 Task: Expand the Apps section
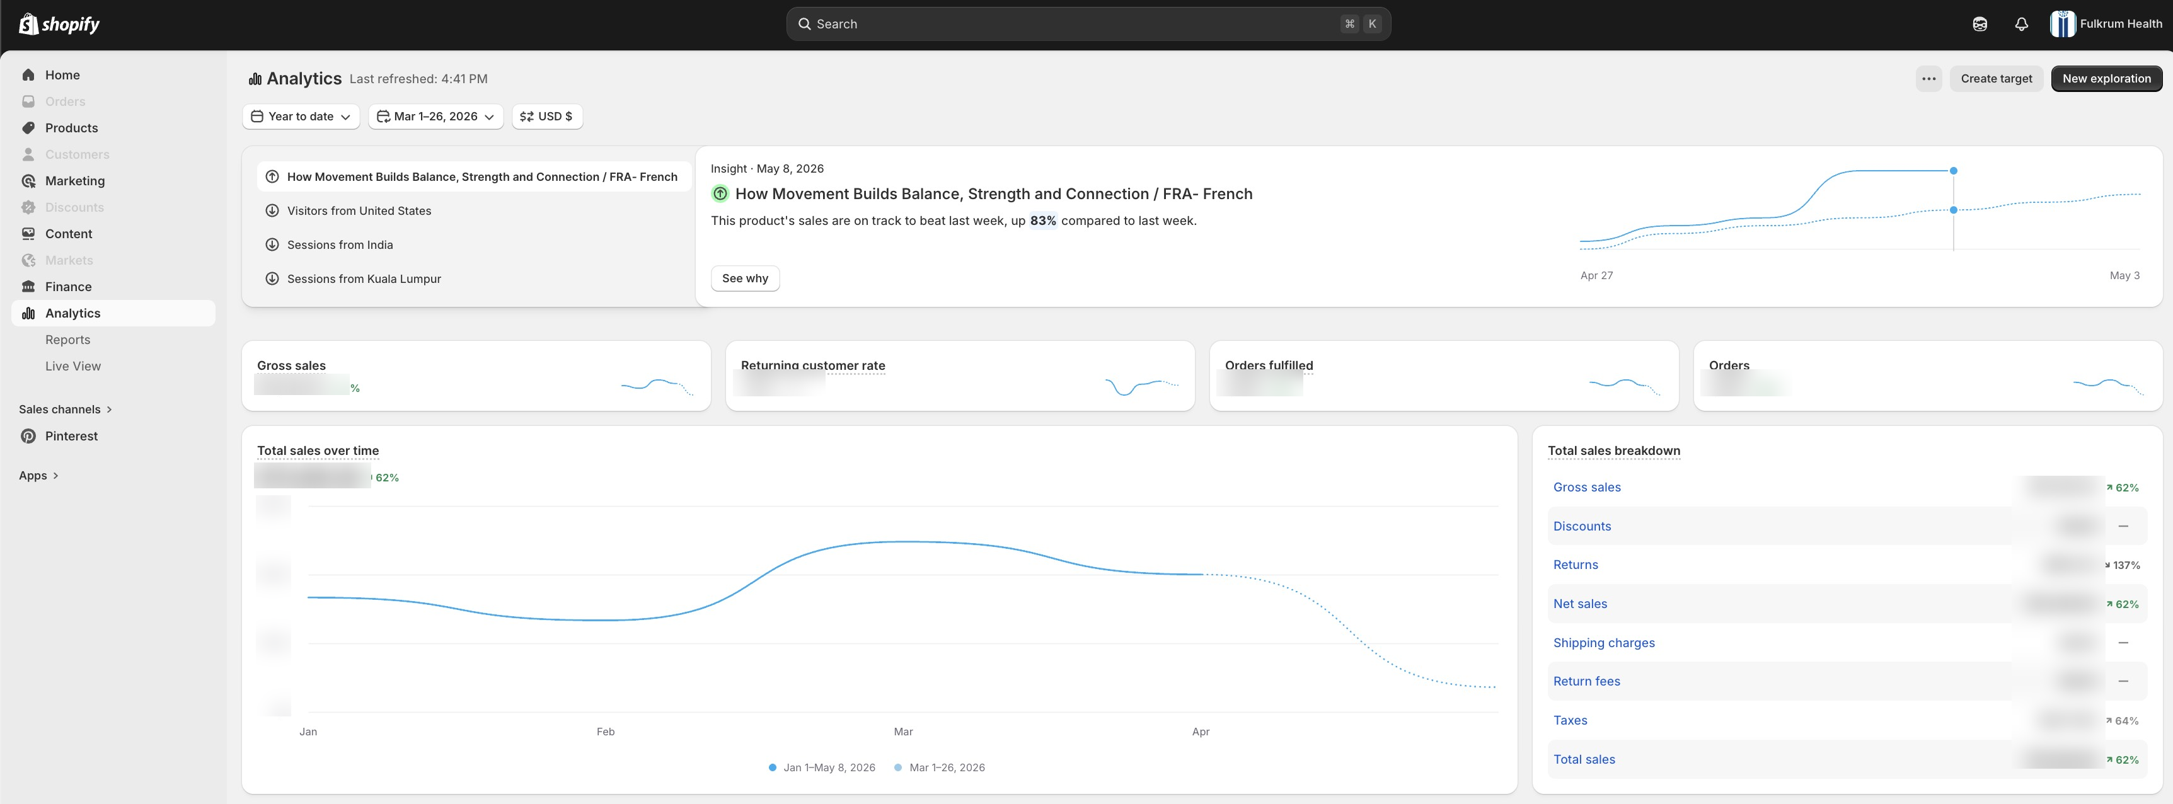(x=39, y=476)
